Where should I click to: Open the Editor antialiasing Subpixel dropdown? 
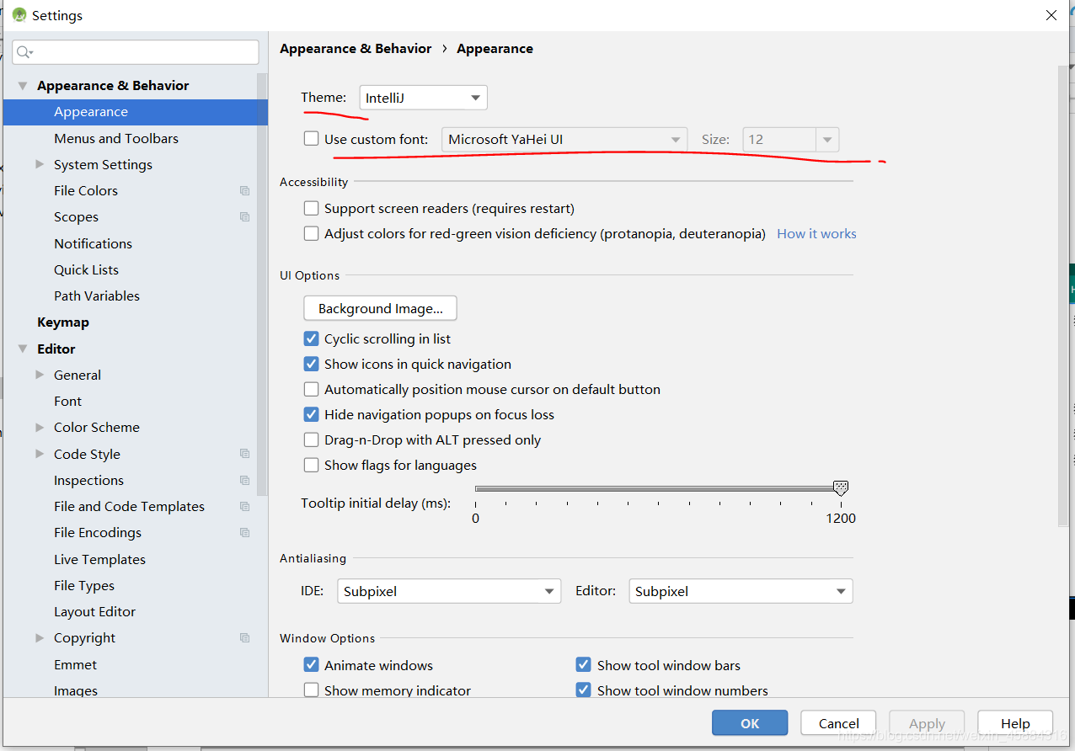[x=741, y=591]
